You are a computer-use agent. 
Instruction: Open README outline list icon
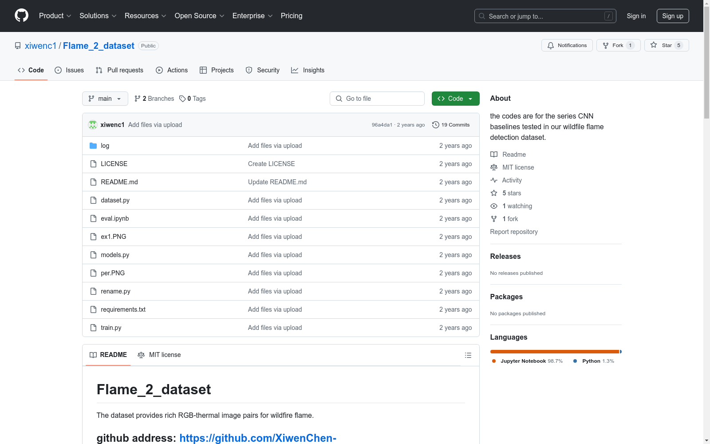tap(468, 355)
